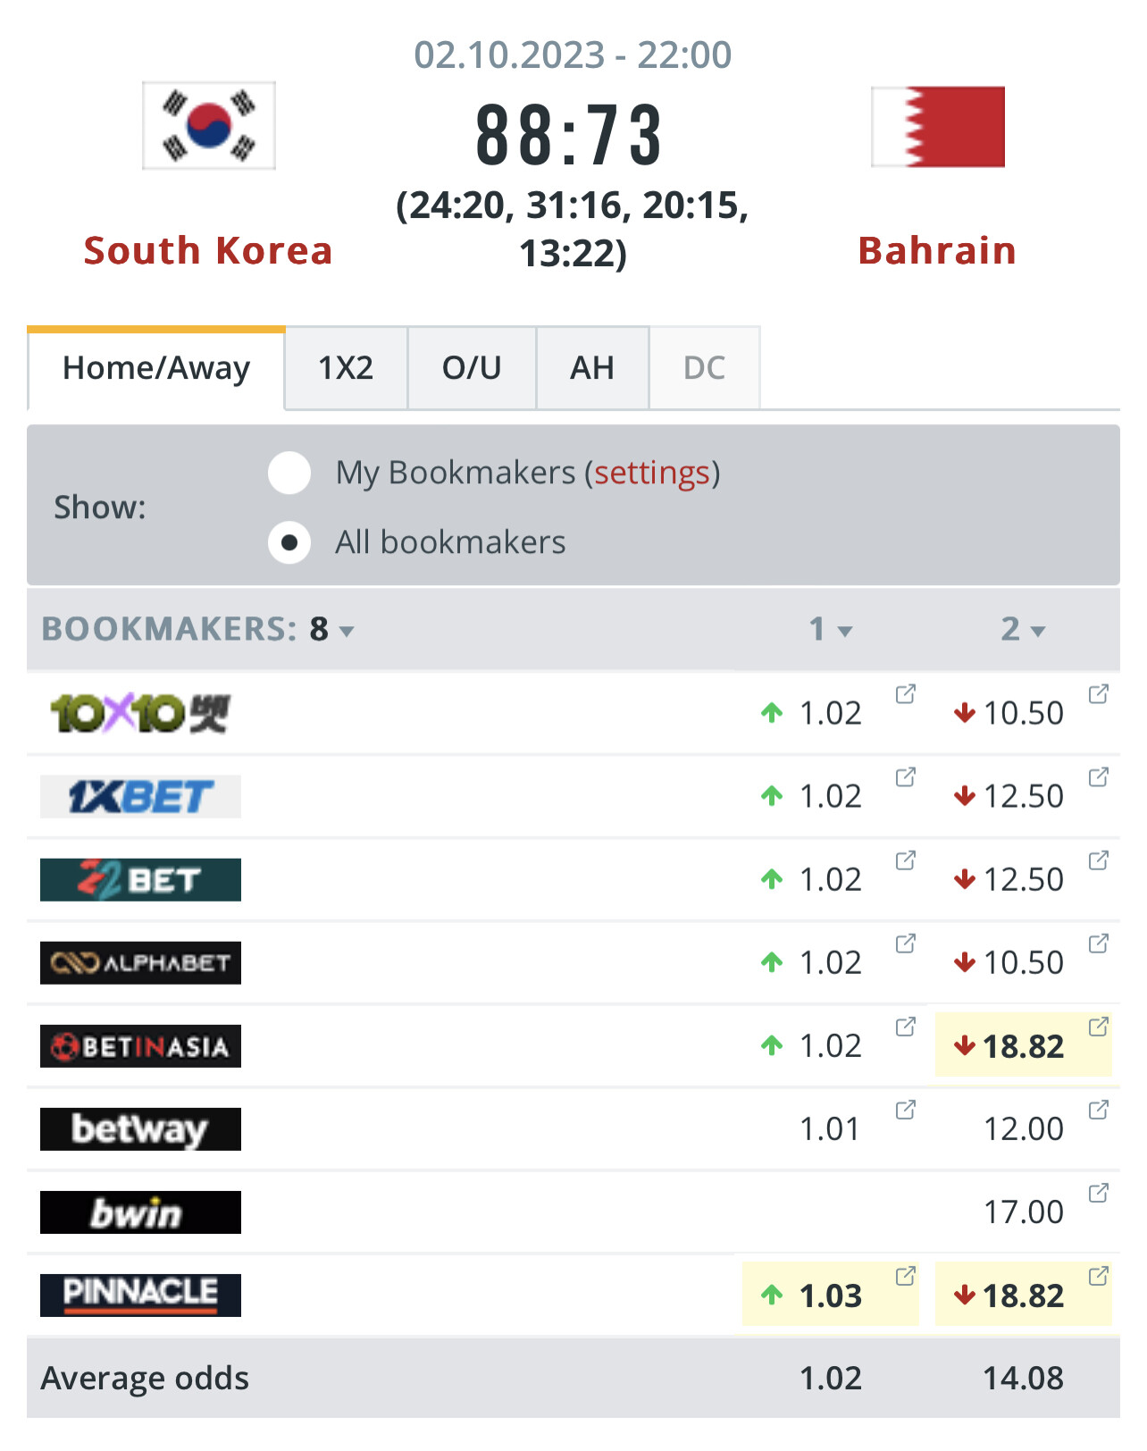Expand the Bookmakers count dropdown arrow
This screenshot has width=1147, height=1451.
coord(347,632)
